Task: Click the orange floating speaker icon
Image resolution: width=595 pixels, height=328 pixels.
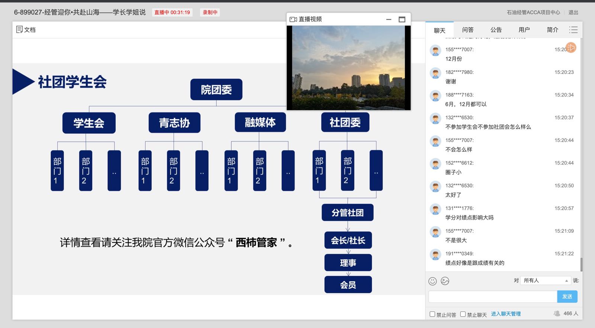Action: [x=571, y=48]
